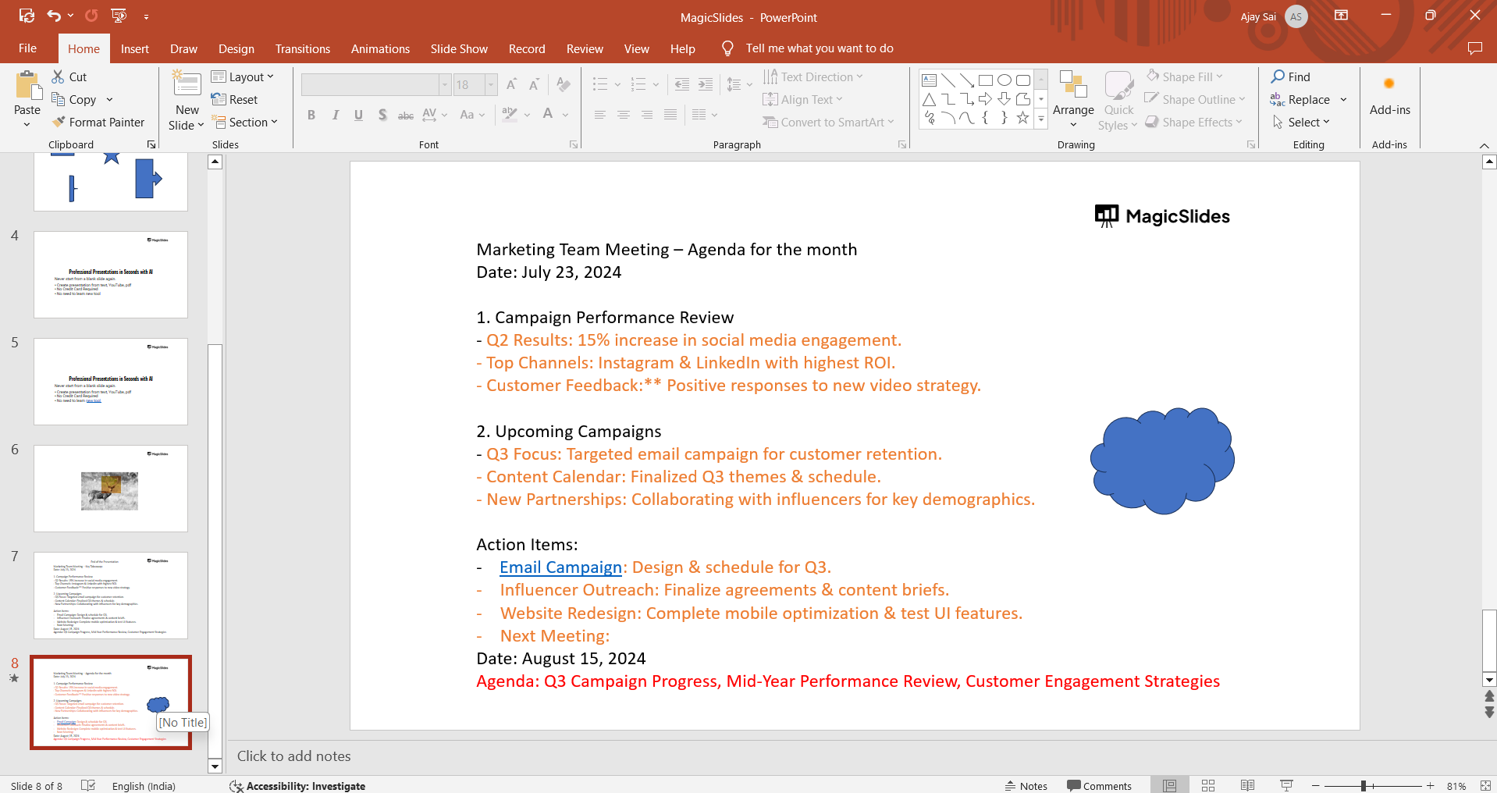
Task: Follow the Email Campaign hyperlink
Action: tap(560, 567)
